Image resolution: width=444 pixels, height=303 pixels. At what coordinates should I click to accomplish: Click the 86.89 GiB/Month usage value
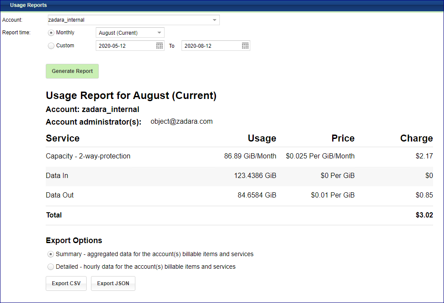tap(250, 156)
